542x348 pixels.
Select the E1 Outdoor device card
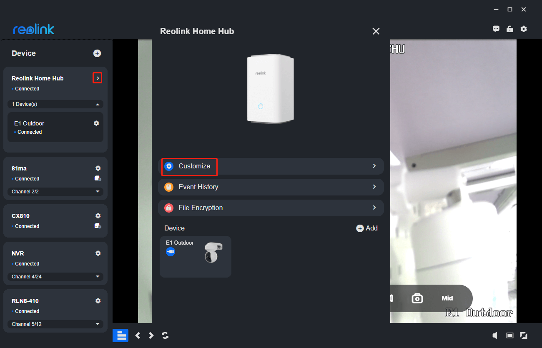(x=196, y=257)
